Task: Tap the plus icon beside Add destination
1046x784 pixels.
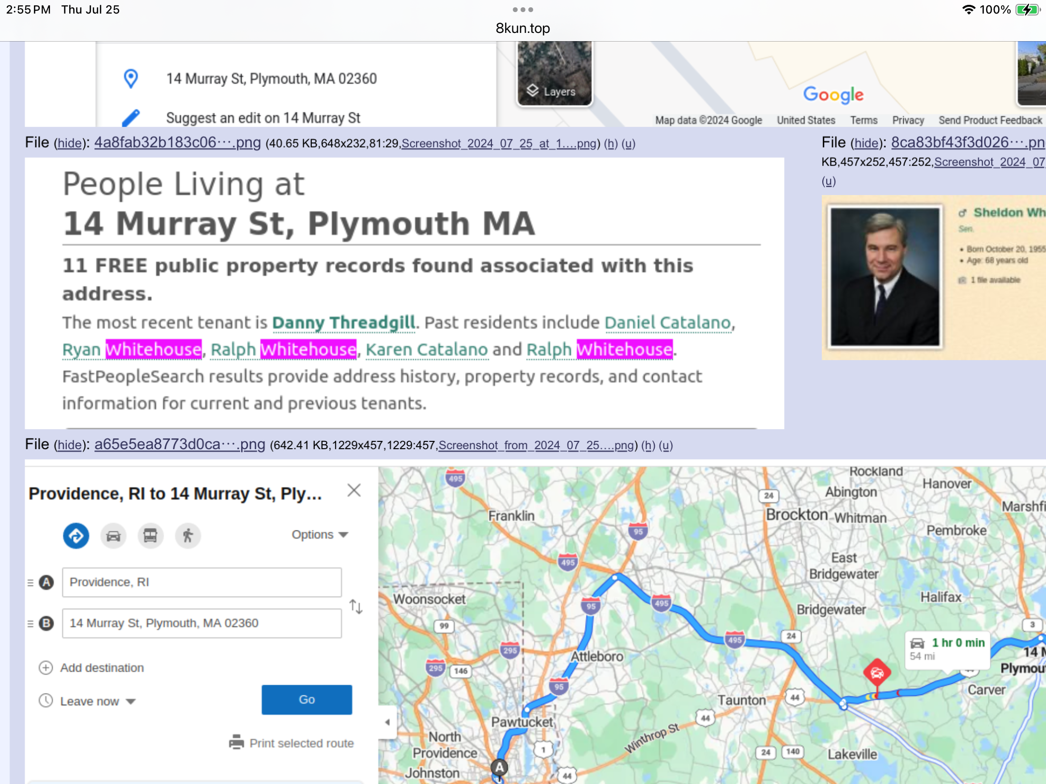Action: 46,668
